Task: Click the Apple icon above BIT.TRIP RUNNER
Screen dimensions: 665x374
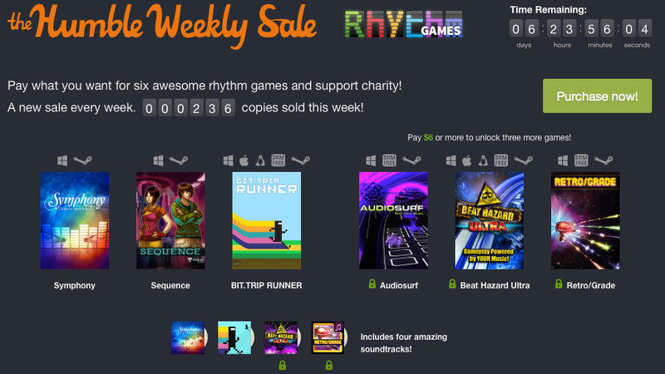Action: [244, 160]
